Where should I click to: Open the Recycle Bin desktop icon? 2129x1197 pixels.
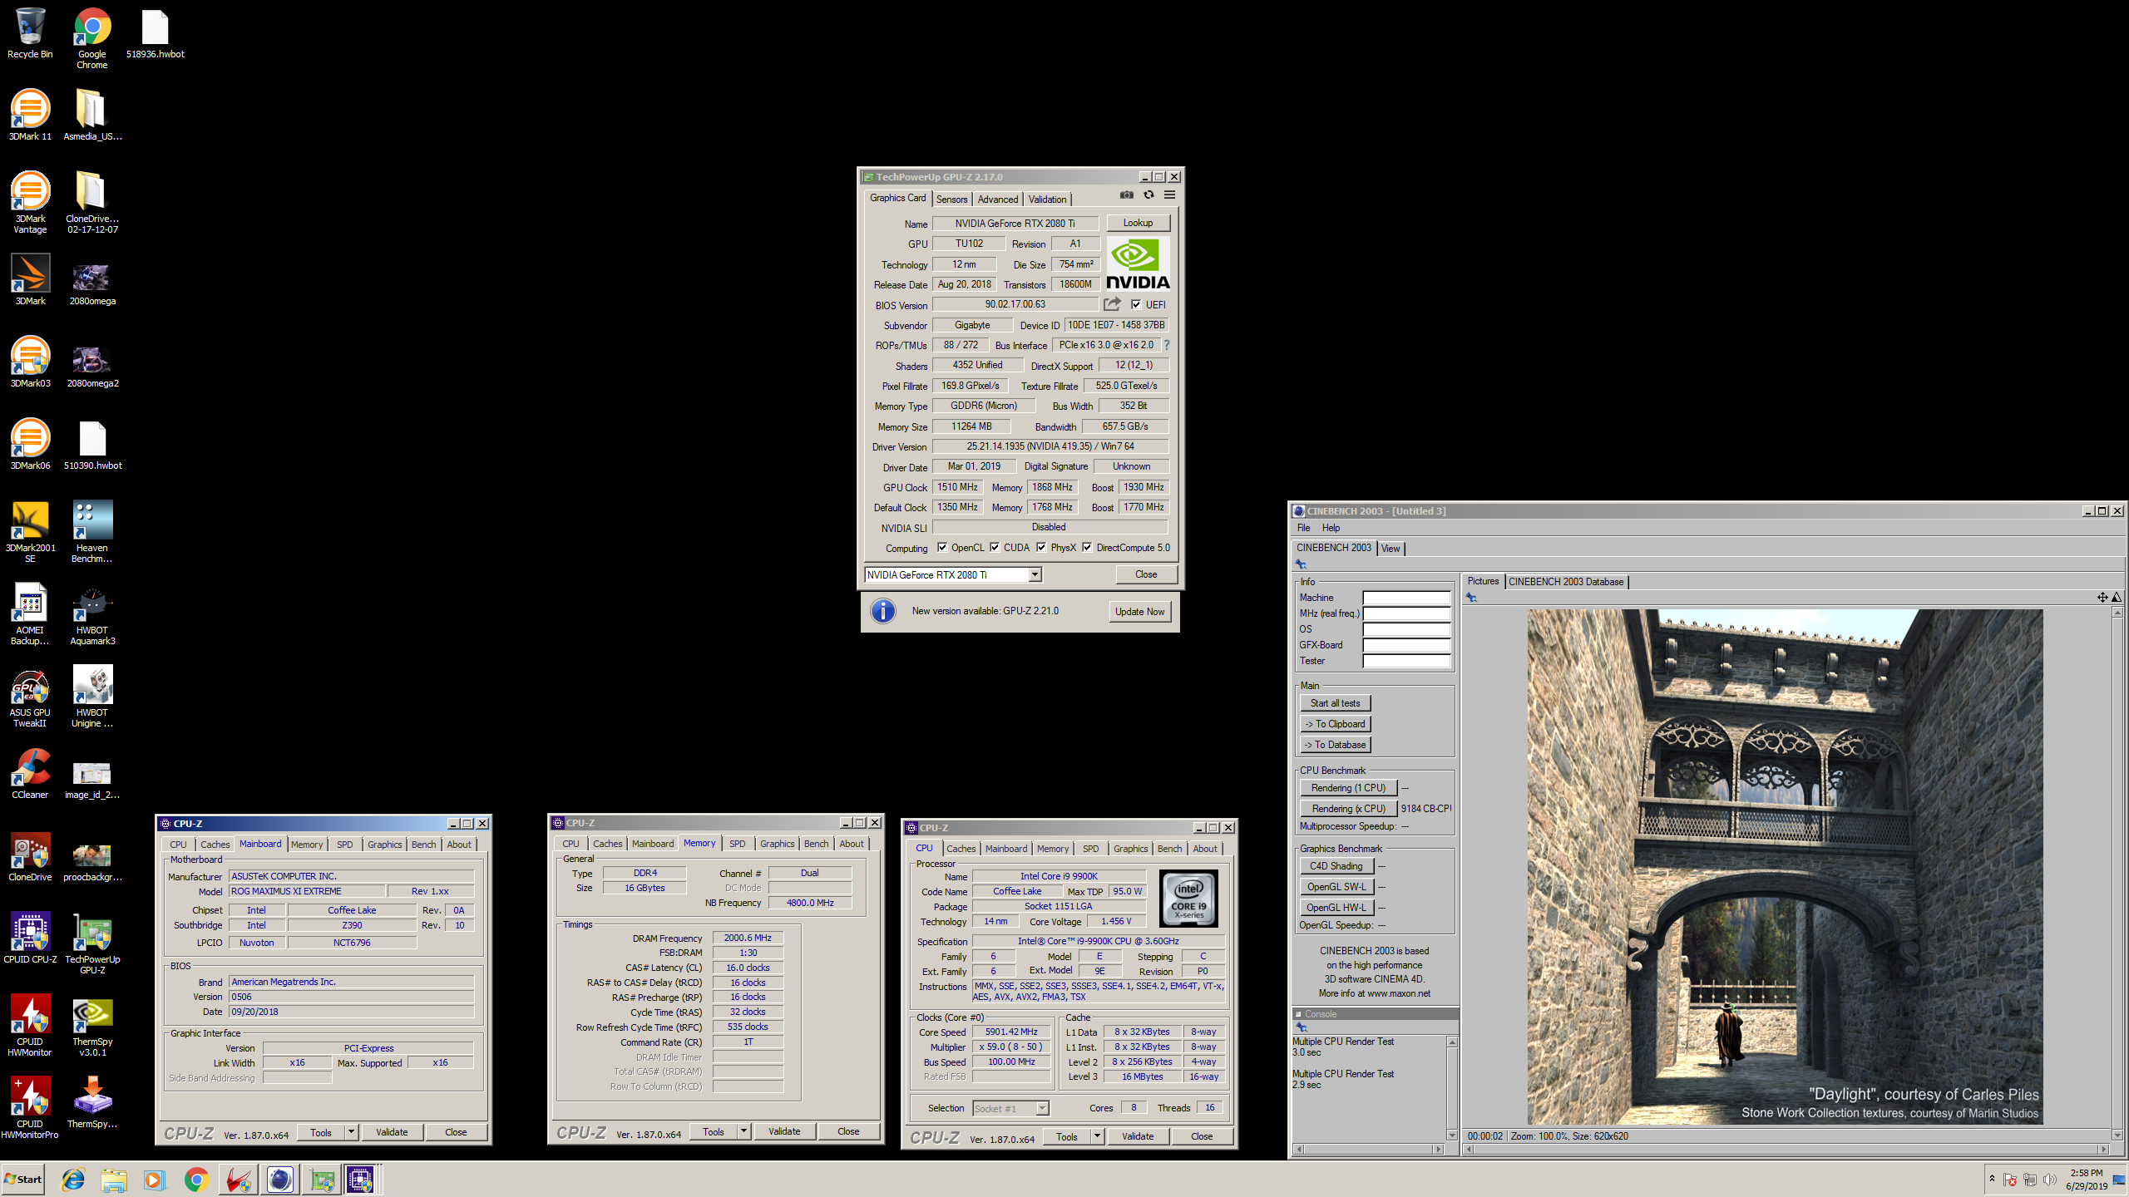click(30, 33)
